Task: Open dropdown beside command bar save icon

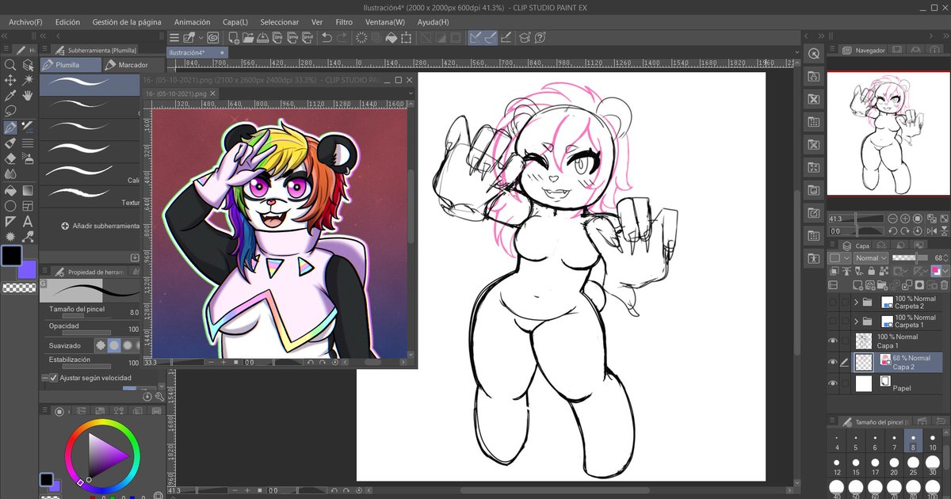Action: 201,37
